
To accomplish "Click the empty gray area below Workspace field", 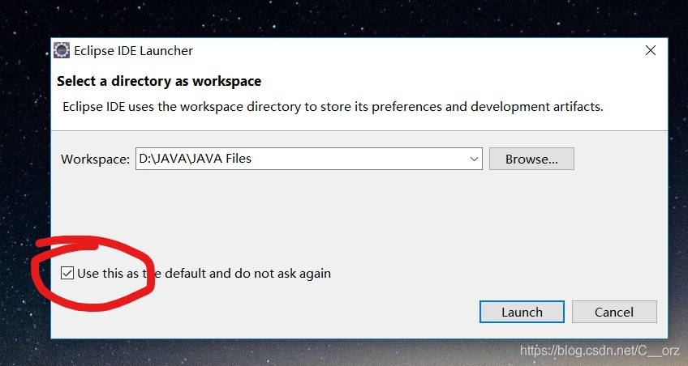I will [359, 211].
